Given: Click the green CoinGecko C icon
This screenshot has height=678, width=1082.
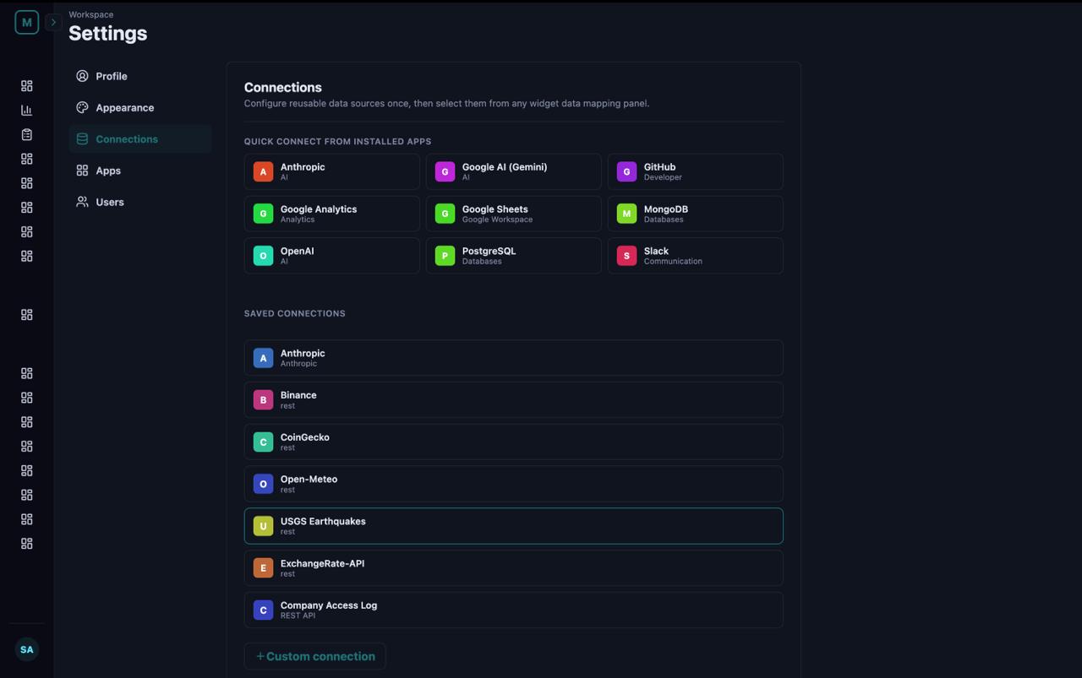Looking at the screenshot, I should point(263,442).
